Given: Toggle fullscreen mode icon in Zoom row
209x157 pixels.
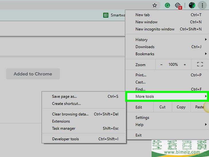Looking at the screenshot, I should click(200, 65).
